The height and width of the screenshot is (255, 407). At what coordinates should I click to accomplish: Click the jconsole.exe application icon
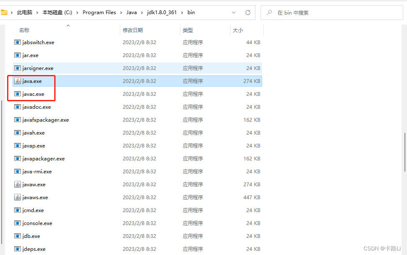[x=18, y=223]
